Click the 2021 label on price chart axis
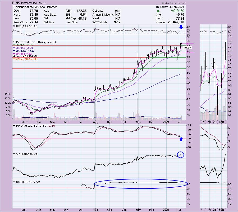 point(166,122)
